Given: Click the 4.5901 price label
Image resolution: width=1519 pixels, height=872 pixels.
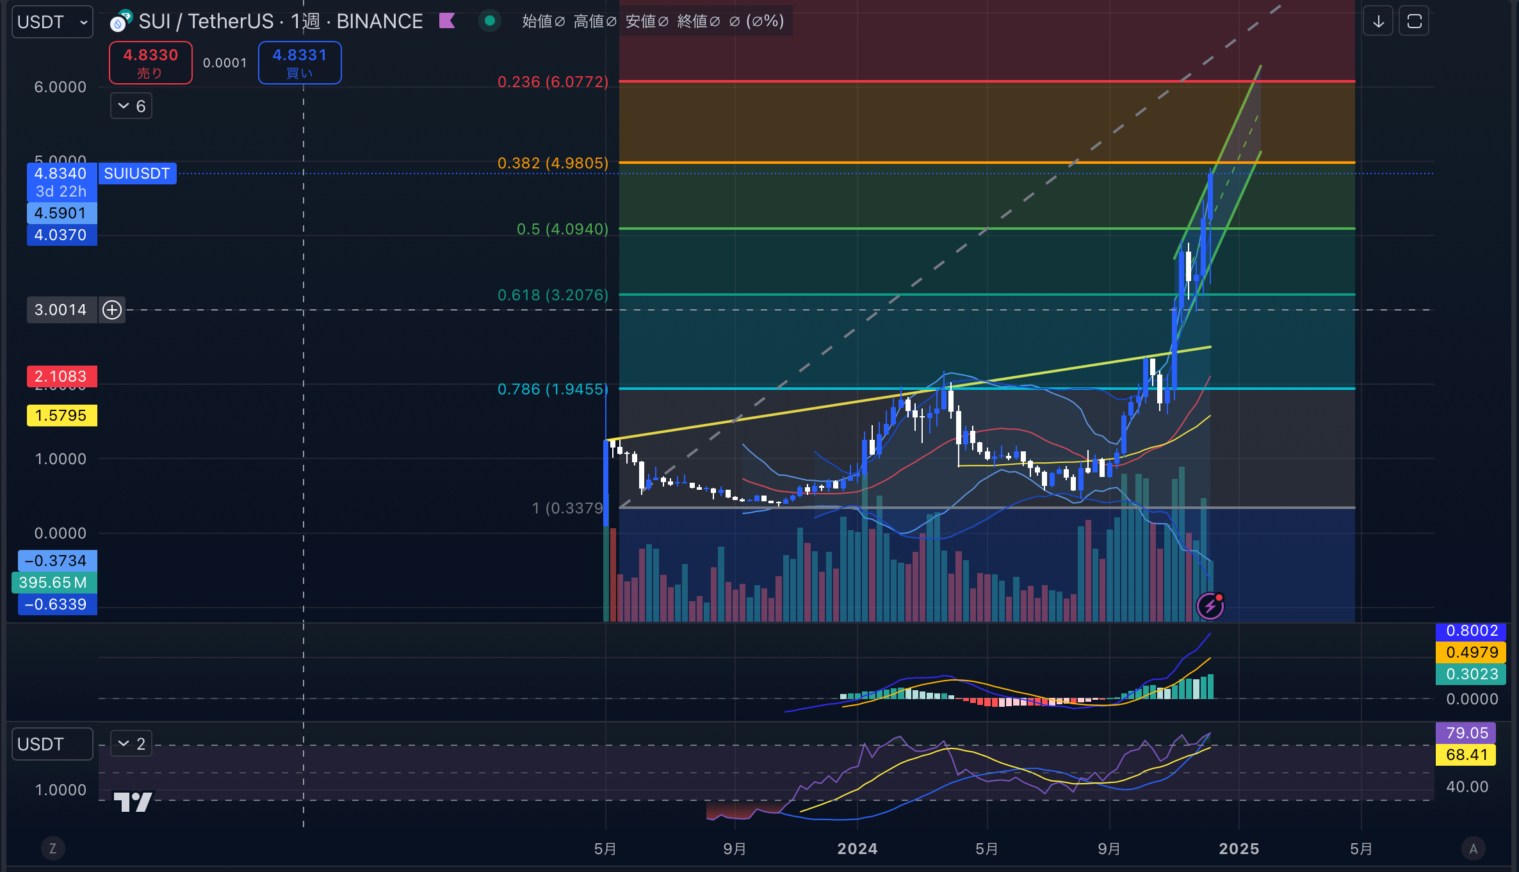Looking at the screenshot, I should [60, 213].
